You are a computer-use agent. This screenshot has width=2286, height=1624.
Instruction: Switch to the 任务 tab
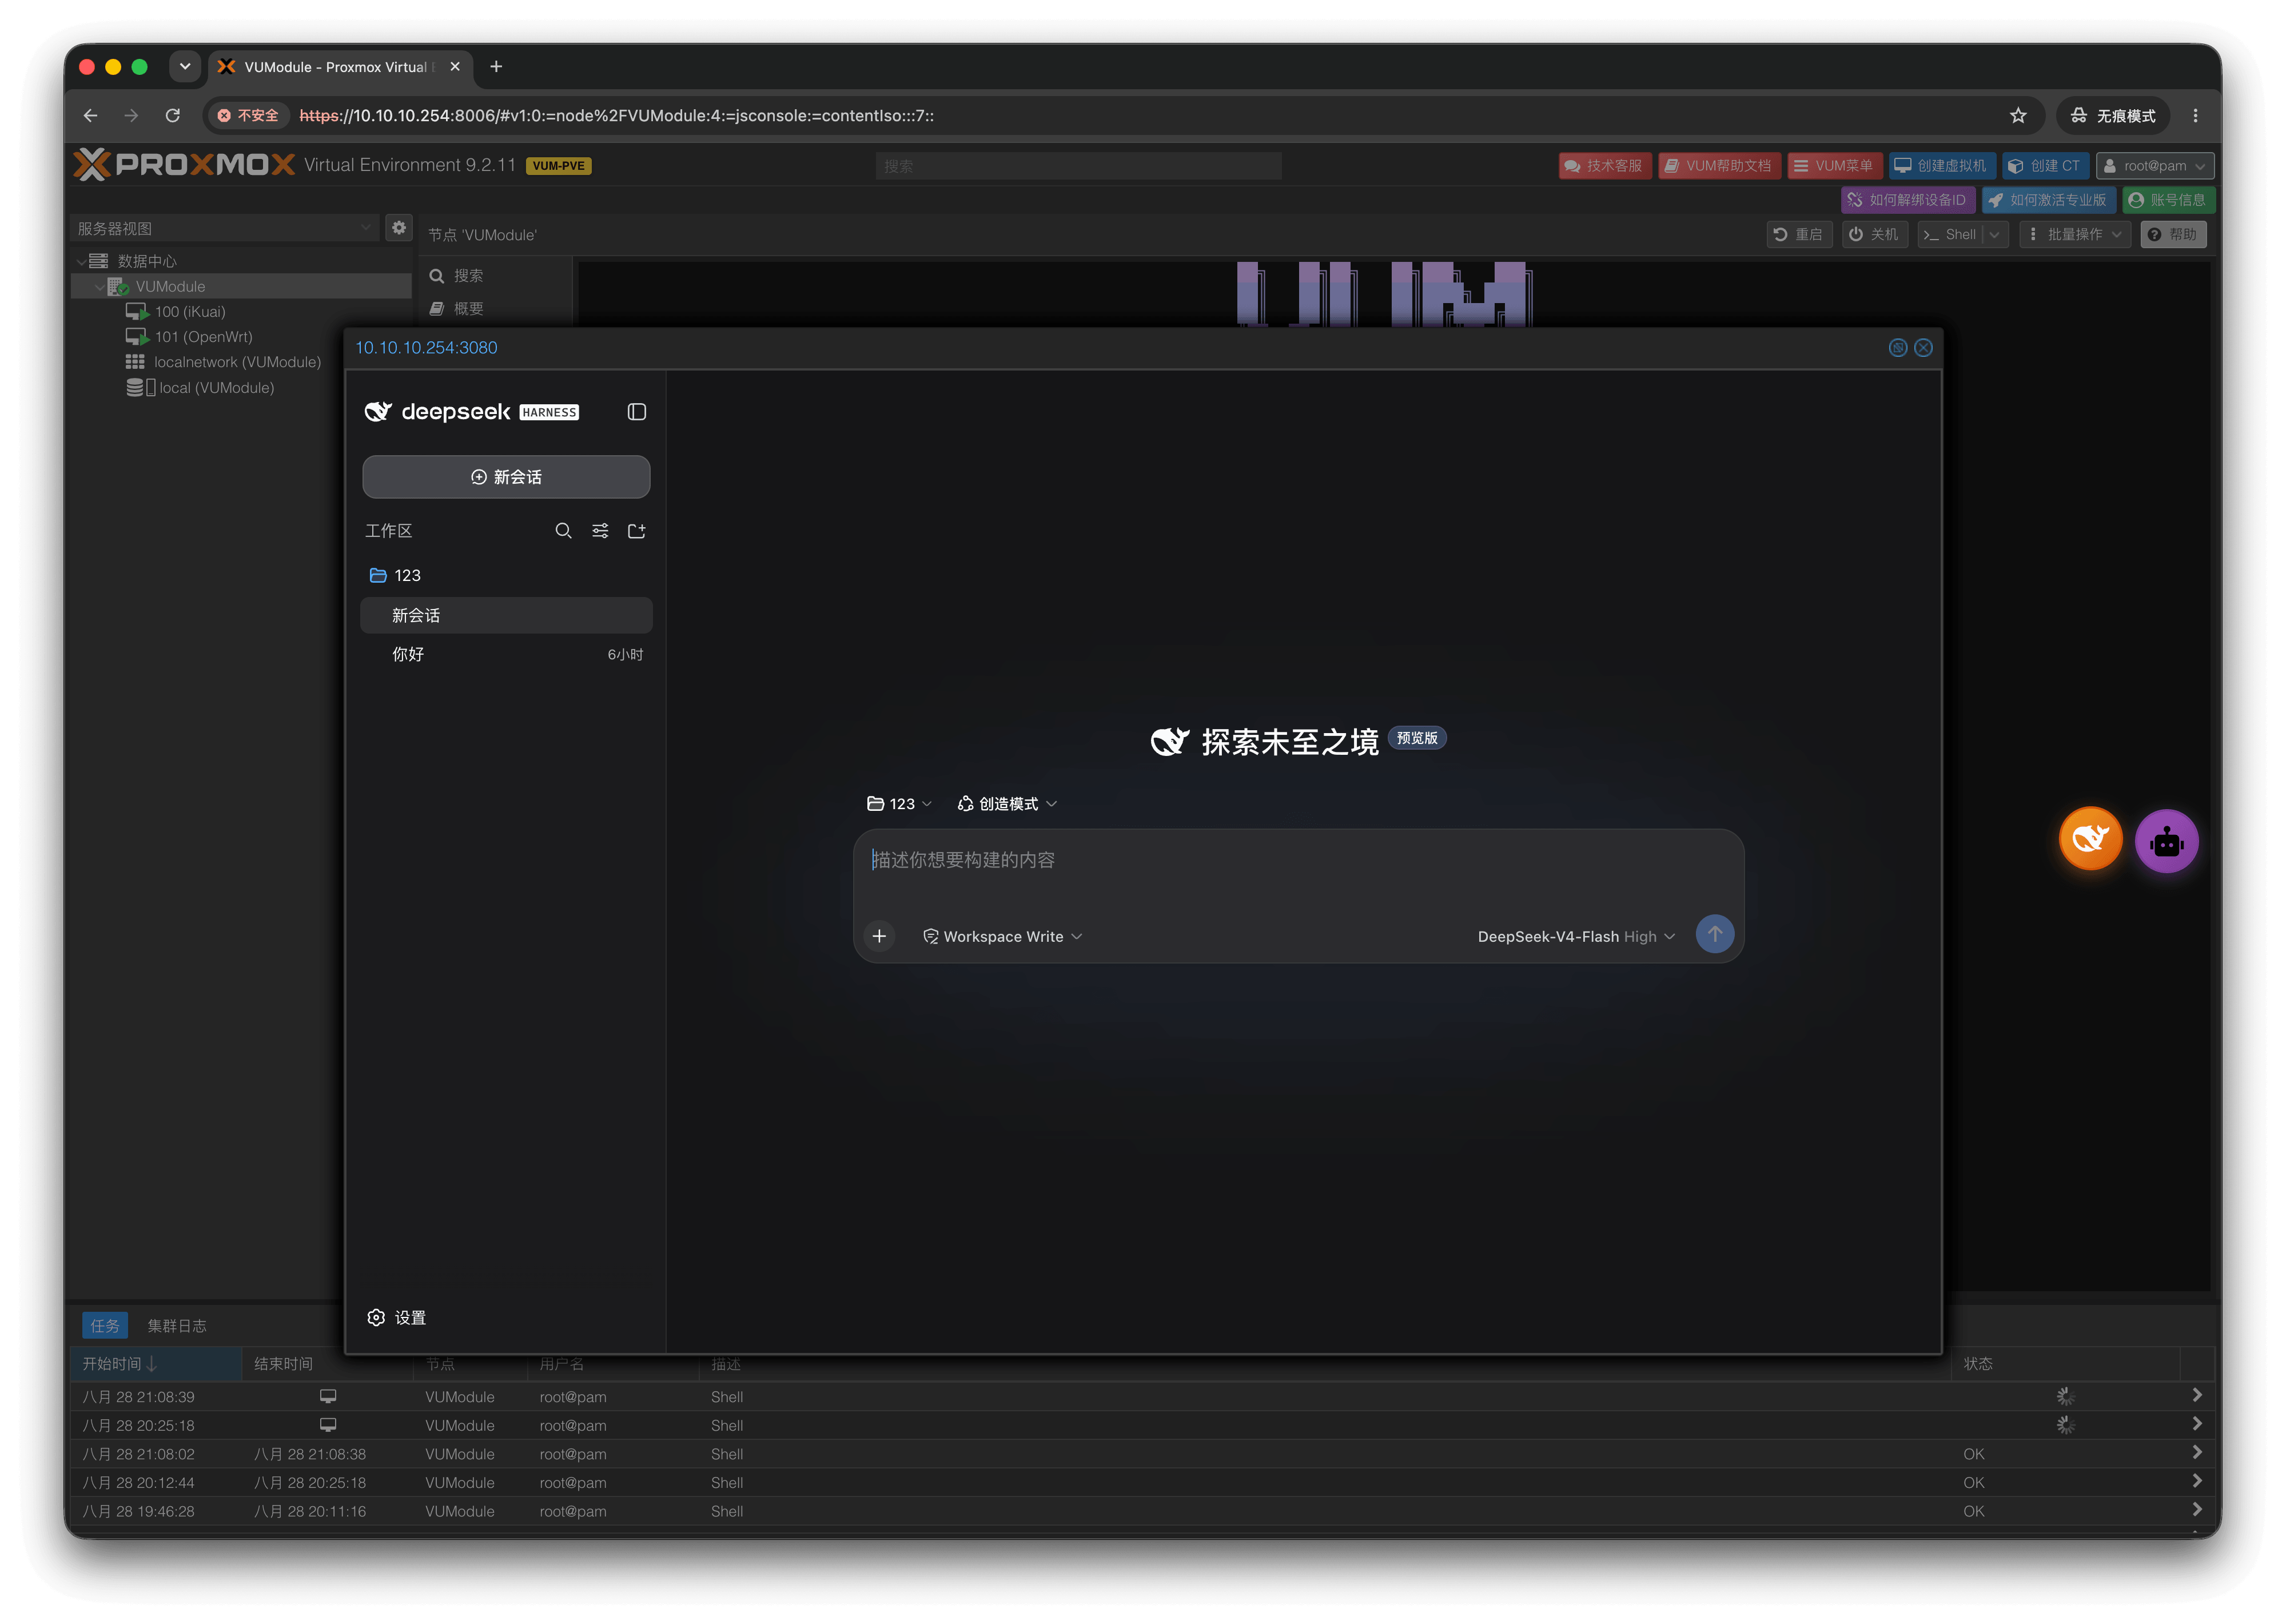pyautogui.click(x=105, y=1326)
